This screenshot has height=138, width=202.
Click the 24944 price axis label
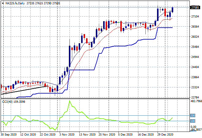pyautogui.click(x=195, y=57)
